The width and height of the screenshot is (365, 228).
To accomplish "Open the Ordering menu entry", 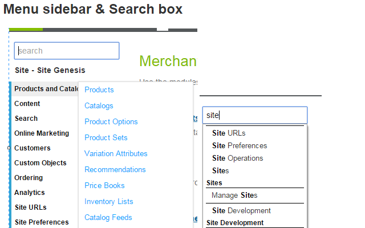I will [29, 178].
